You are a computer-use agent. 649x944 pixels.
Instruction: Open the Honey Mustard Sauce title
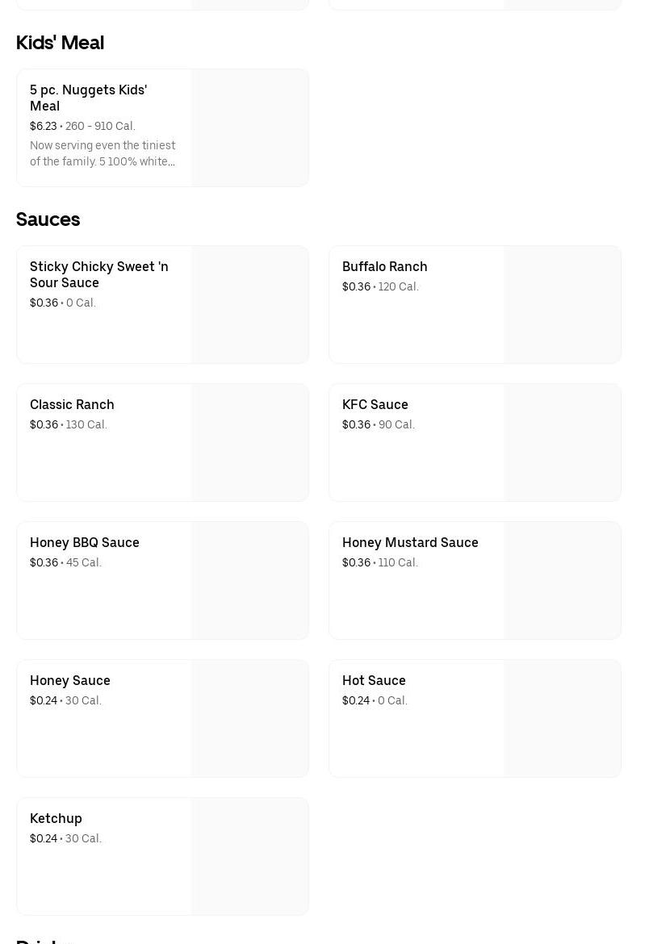click(410, 542)
